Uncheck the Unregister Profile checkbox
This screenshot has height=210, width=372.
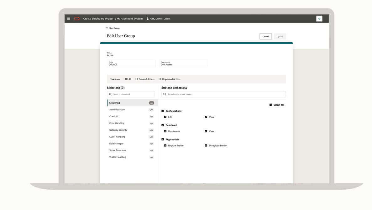[206, 146]
